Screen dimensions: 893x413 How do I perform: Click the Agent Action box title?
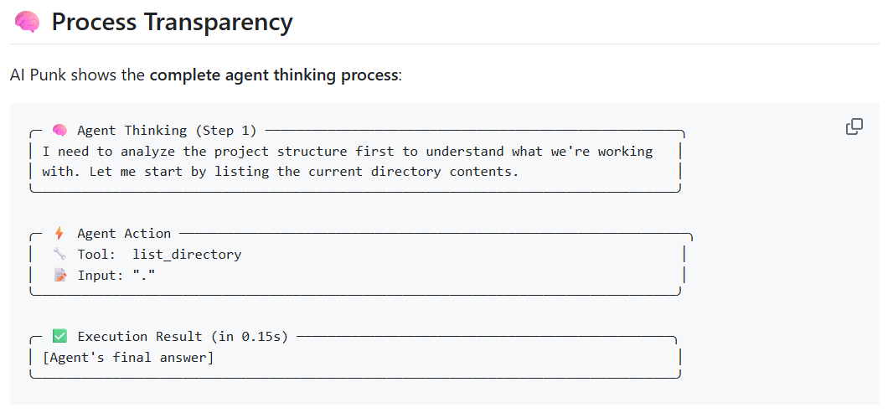point(124,234)
